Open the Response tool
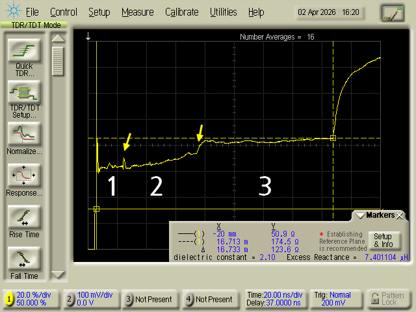 click(24, 176)
